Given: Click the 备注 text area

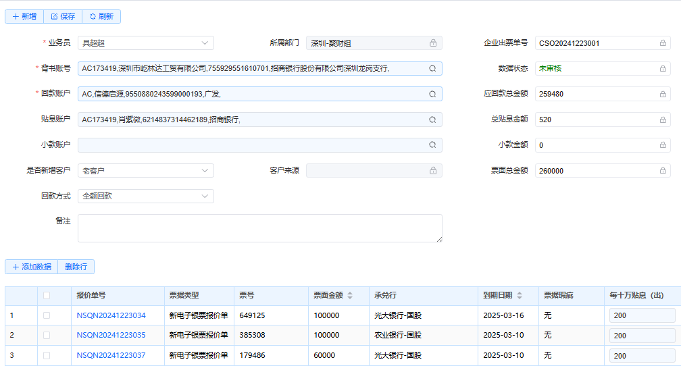Looking at the screenshot, I should (x=260, y=228).
